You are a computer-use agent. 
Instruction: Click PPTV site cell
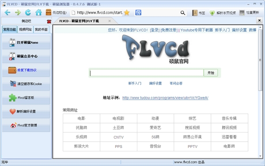tap(192, 147)
